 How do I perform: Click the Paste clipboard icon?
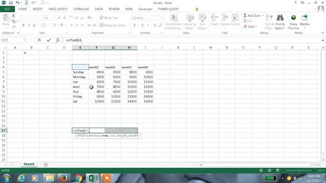tap(6, 18)
